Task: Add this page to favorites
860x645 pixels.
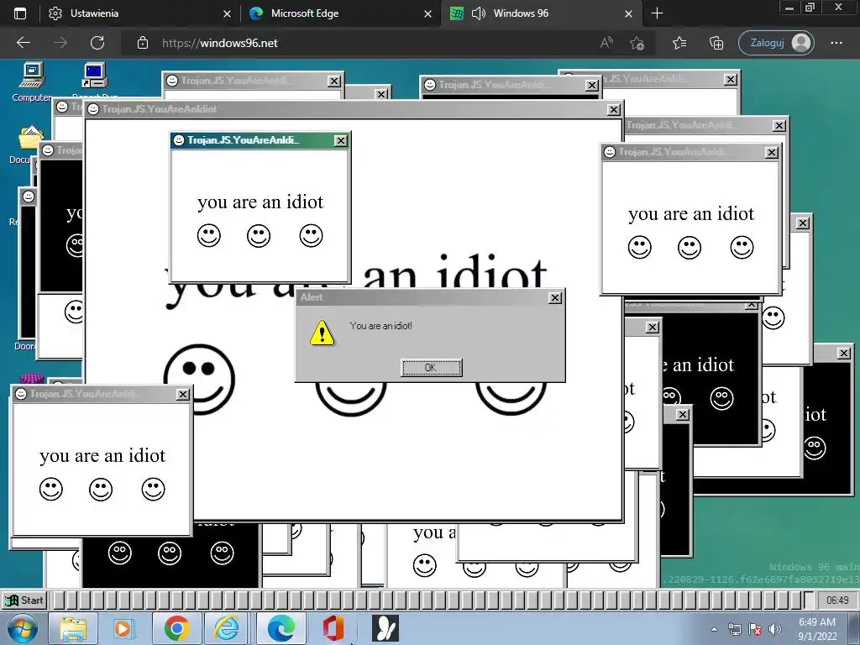Action: [x=637, y=43]
